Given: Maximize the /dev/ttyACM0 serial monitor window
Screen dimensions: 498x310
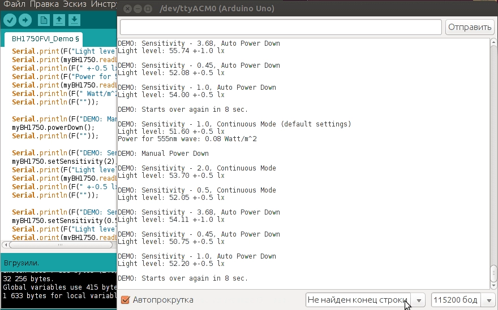Looking at the screenshot, I should 148,9.
